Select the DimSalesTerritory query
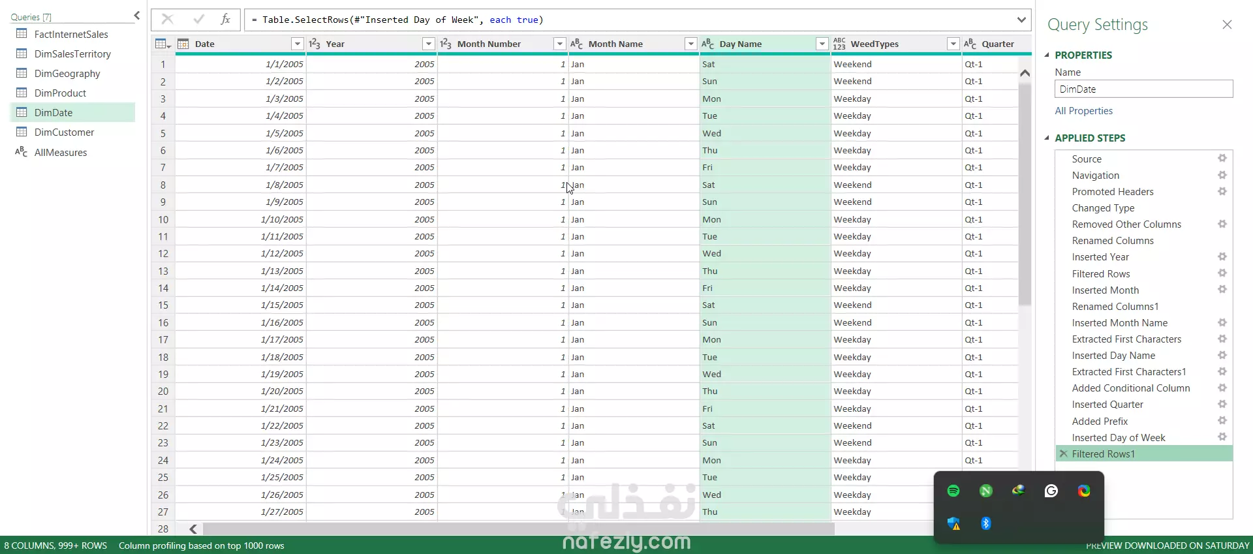Screen dimensions: 1253x554 pyautogui.click(x=72, y=54)
